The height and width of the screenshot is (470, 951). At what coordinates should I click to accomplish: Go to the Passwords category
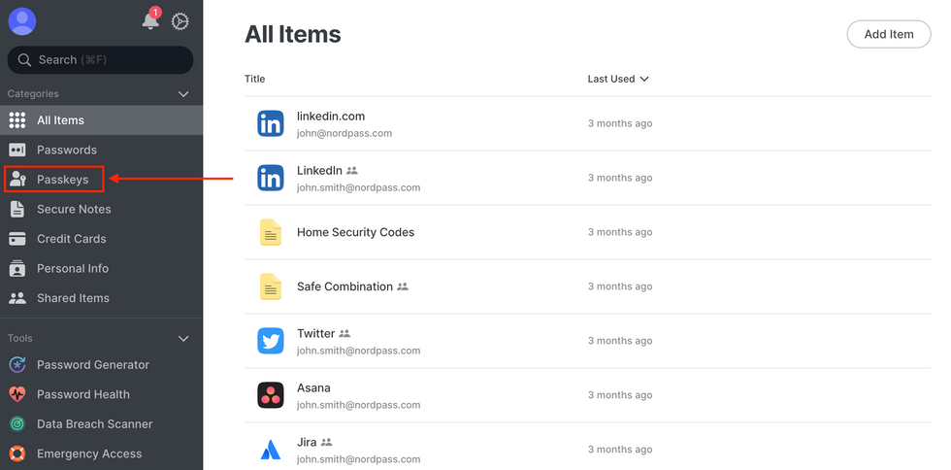[66, 150]
